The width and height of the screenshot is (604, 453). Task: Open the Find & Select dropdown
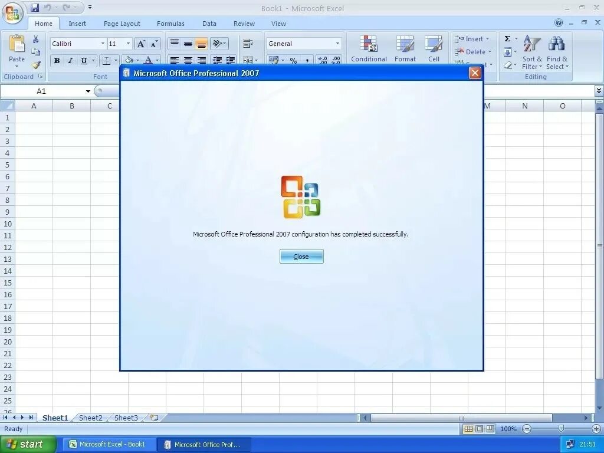click(557, 52)
